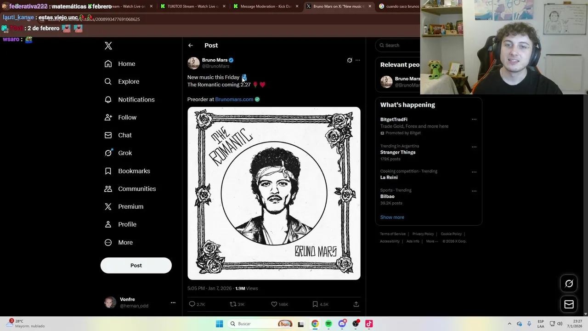
Task: Open the Chat section
Action: (x=118, y=136)
